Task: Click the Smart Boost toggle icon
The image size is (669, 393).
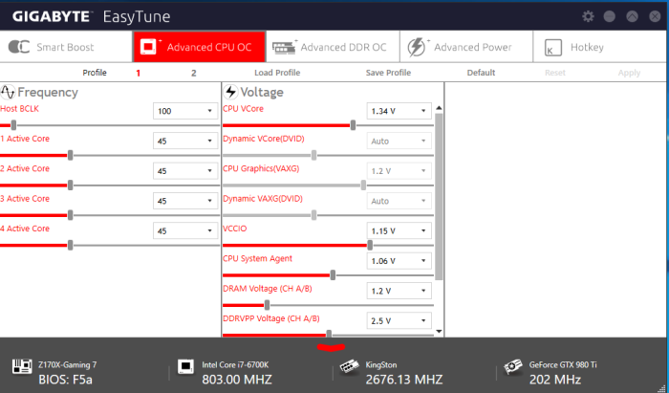Action: (19, 47)
